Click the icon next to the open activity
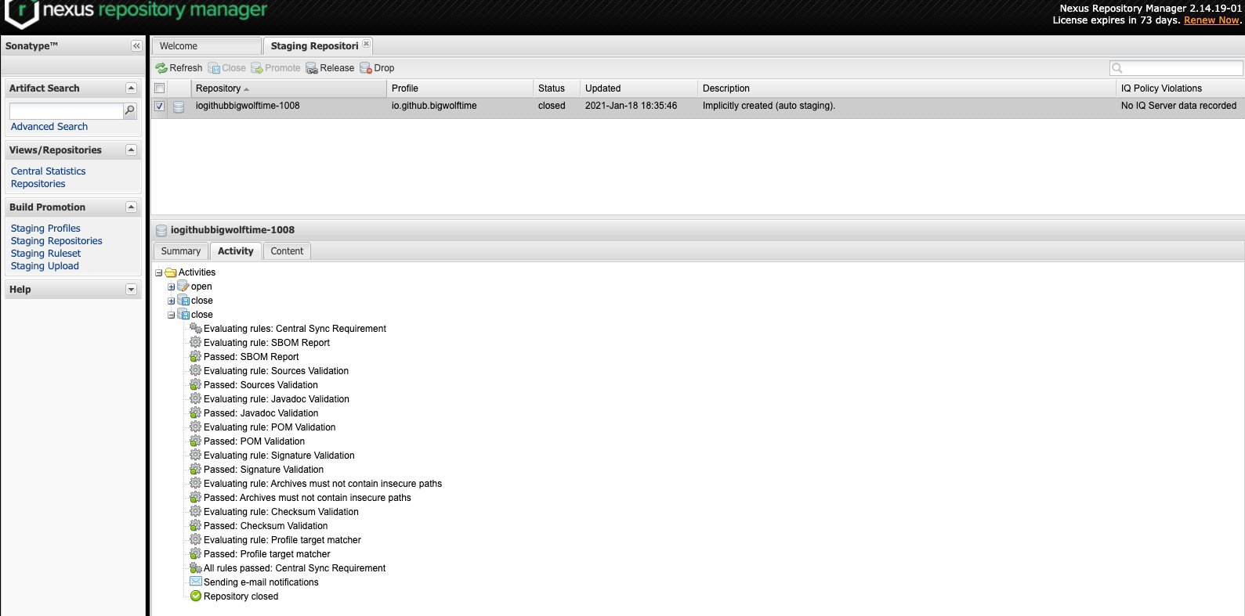The image size is (1245, 616). 183,286
